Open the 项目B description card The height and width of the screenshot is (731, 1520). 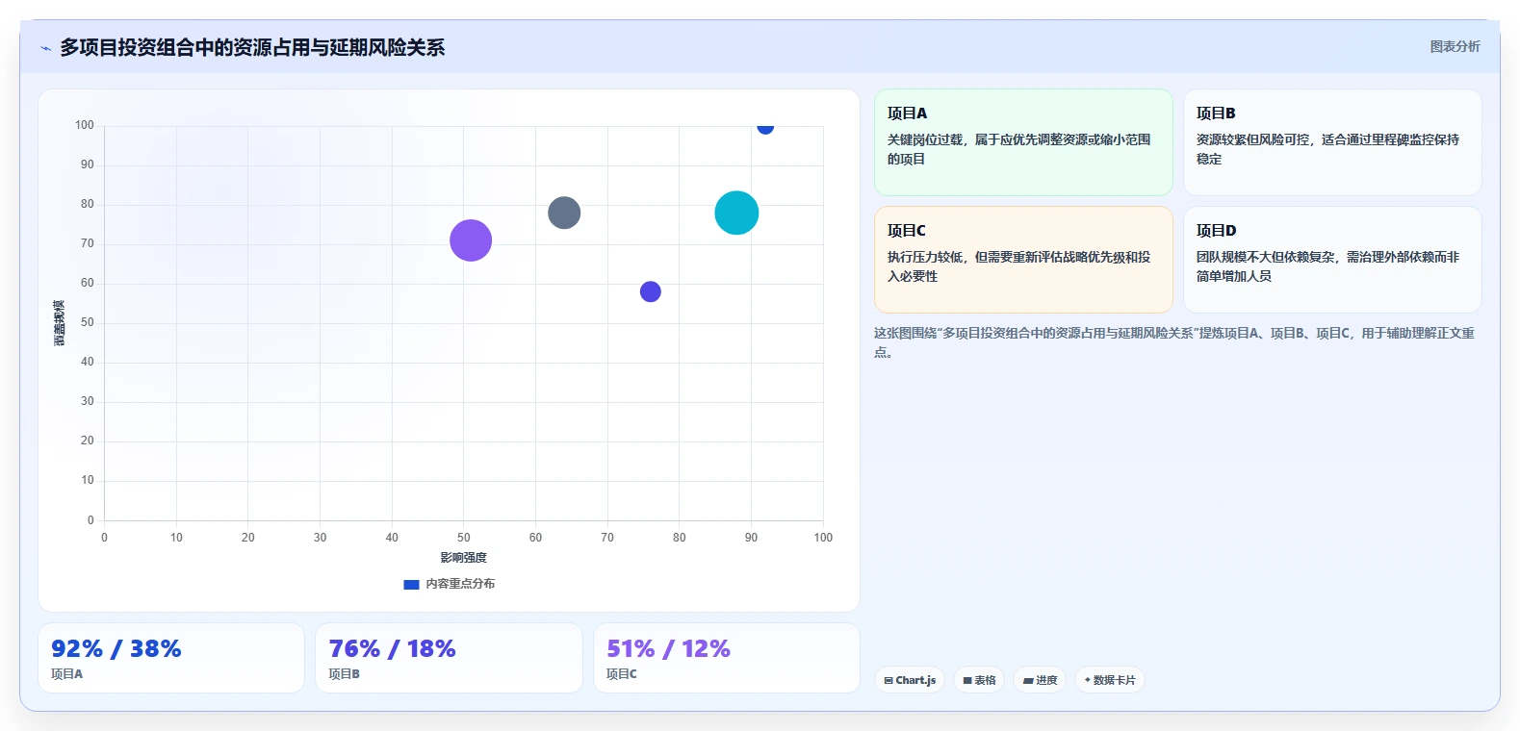pos(1332,142)
